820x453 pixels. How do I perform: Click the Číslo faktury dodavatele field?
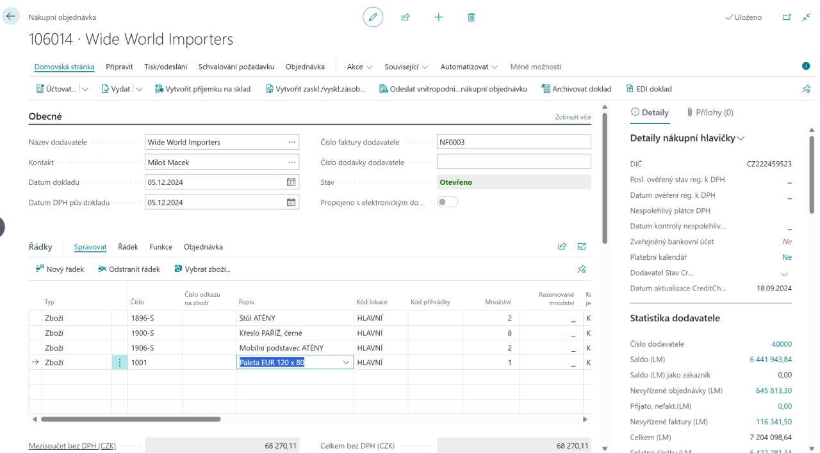(513, 142)
